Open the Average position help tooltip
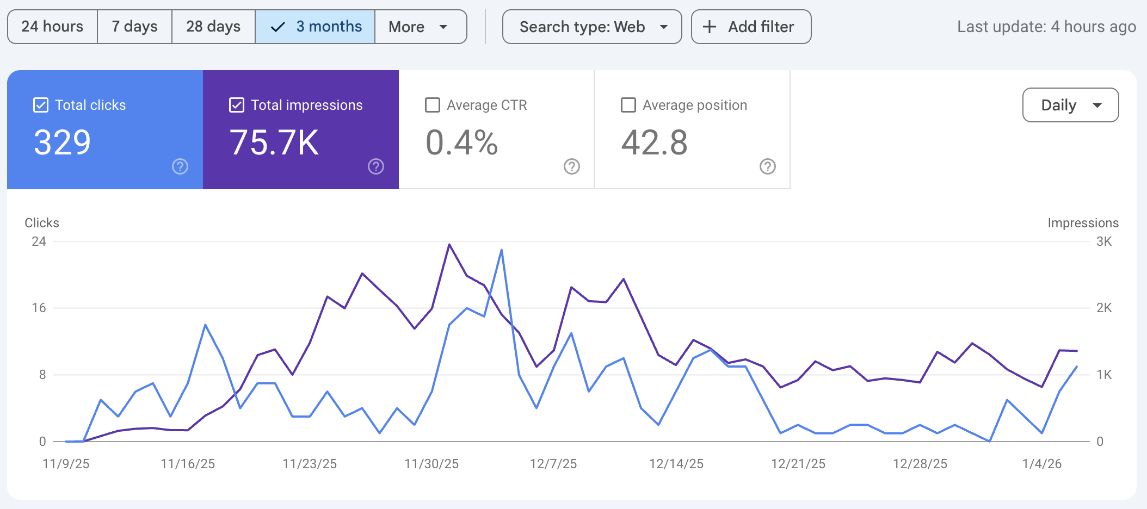Viewport: 1147px width, 509px height. (x=767, y=167)
